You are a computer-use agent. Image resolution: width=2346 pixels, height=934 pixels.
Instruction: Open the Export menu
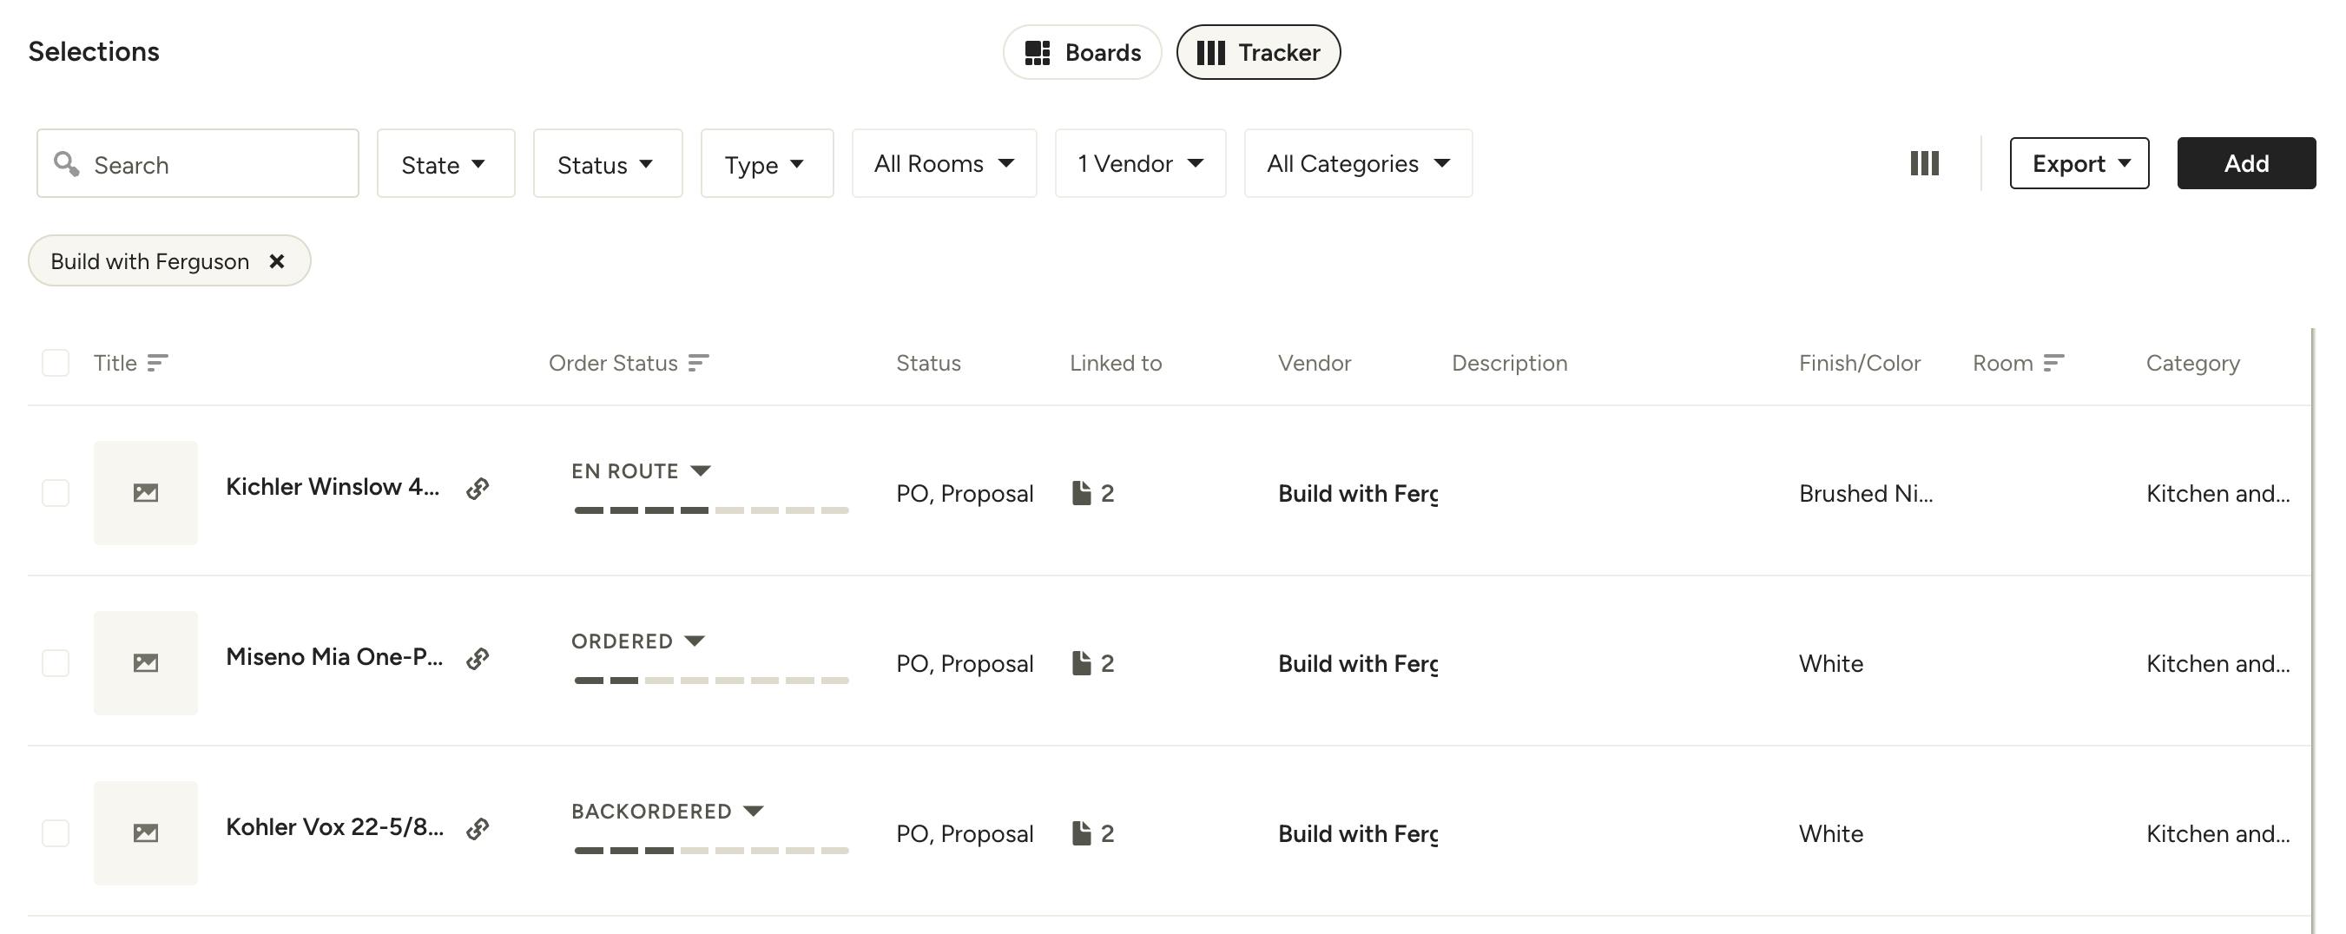click(x=2079, y=163)
